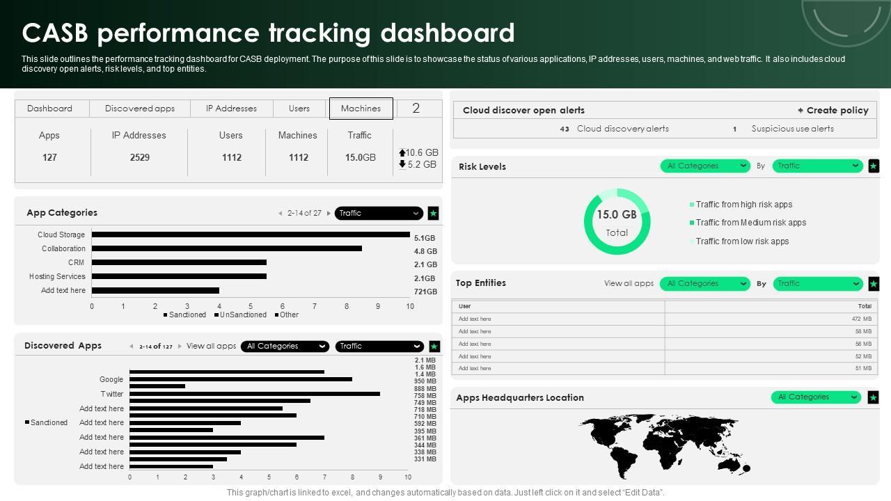Open All Categories dropdown in Discovered Apps
This screenshot has width=891, height=501.
point(285,347)
